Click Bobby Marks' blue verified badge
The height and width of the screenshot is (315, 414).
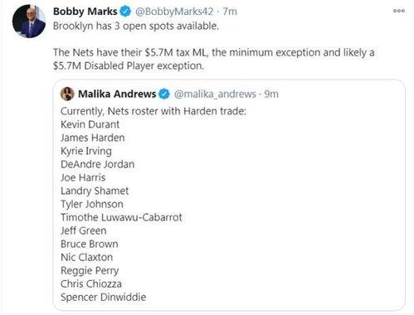click(x=125, y=12)
